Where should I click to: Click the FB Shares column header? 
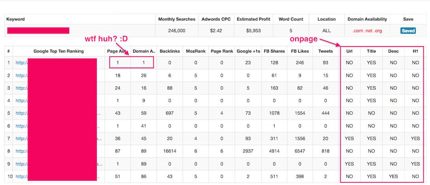pos(275,51)
